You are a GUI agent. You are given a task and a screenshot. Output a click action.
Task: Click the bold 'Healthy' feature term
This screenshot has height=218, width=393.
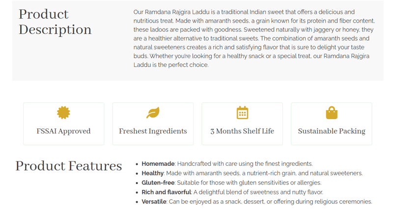click(x=153, y=173)
